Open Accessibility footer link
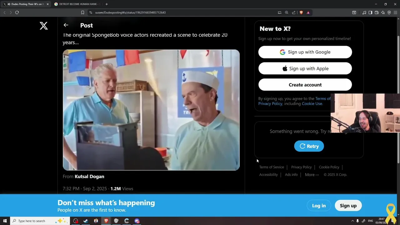Screen dimensions: 400x225 tap(268, 175)
